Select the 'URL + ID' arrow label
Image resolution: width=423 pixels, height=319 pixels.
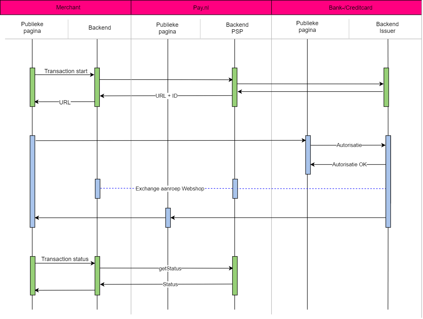166,96
